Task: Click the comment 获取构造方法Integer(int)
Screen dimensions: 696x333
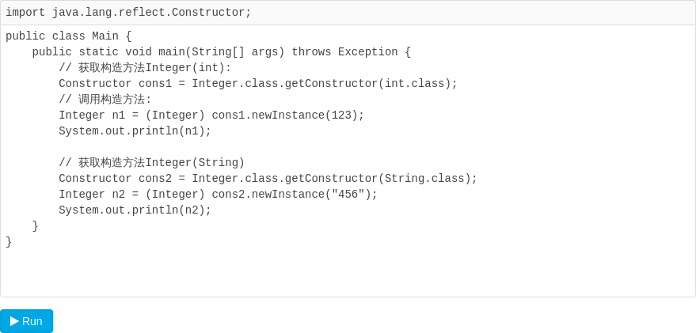Action: pyautogui.click(x=145, y=68)
